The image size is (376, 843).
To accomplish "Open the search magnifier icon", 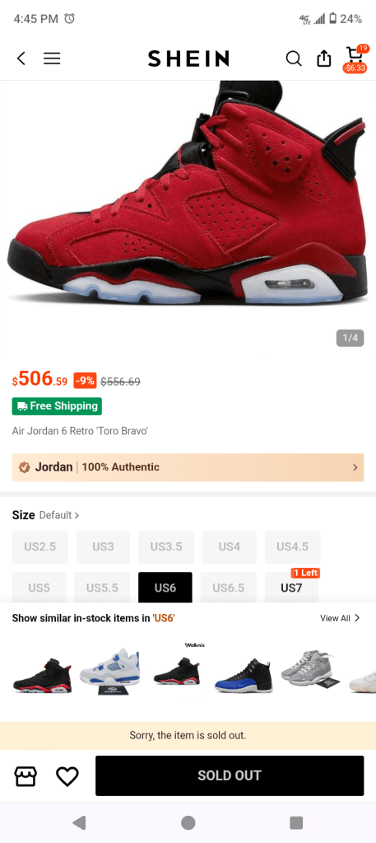I will tap(293, 58).
